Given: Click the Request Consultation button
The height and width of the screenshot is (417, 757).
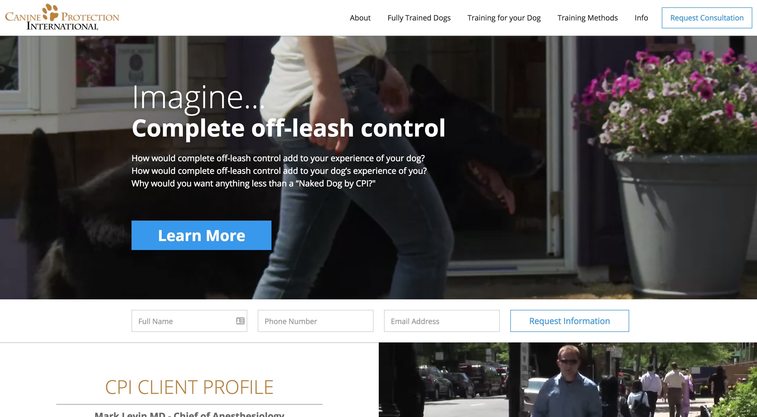Looking at the screenshot, I should [x=707, y=18].
